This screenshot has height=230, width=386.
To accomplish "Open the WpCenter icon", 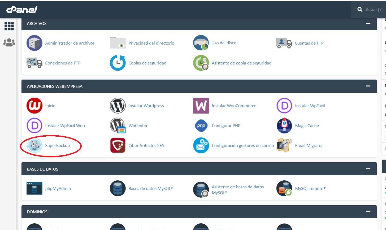I will tap(118, 125).
